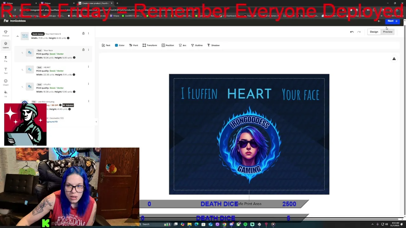Open three-dot menu for 'Your face' layer
Viewport: 406px width, 228px height.
88,50
